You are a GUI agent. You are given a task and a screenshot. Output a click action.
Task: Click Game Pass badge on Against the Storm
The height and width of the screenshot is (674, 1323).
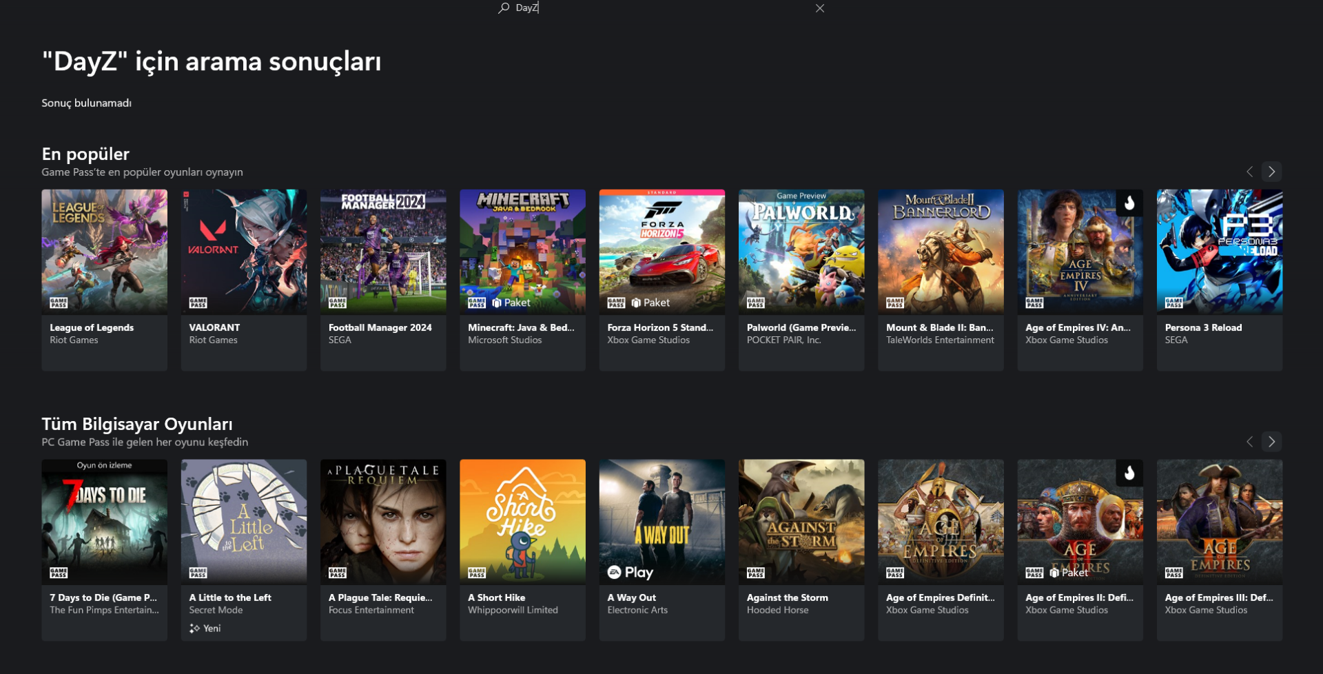coord(756,573)
